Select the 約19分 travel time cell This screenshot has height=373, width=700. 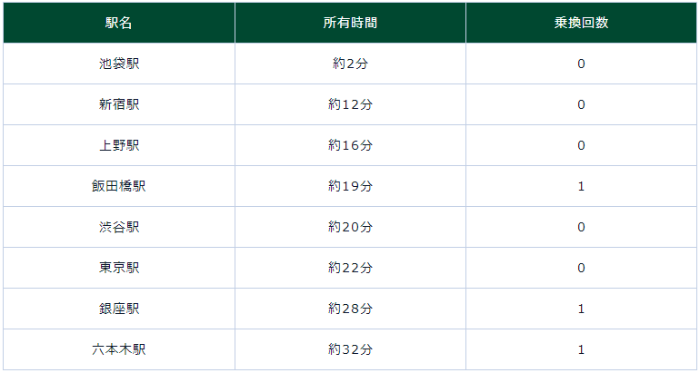coord(350,186)
